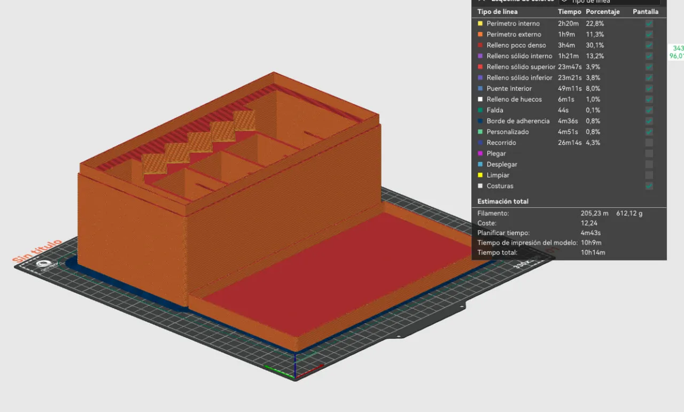
Task: Toggle the Costuras visibility checkbox
Action: 649,186
